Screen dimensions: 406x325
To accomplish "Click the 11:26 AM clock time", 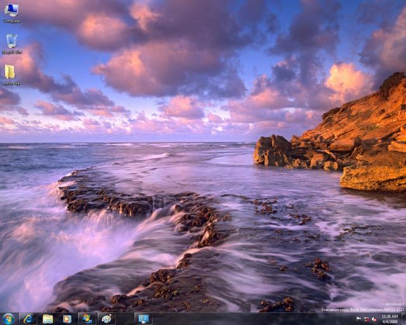I will click(x=390, y=315).
